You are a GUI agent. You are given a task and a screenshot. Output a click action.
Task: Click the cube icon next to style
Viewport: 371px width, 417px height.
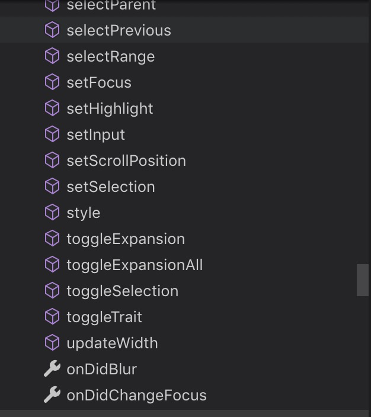point(52,213)
